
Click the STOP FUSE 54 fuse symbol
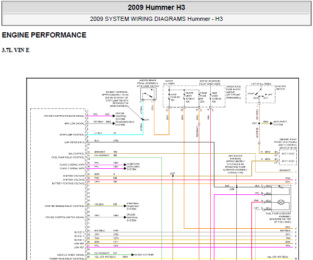169,97
